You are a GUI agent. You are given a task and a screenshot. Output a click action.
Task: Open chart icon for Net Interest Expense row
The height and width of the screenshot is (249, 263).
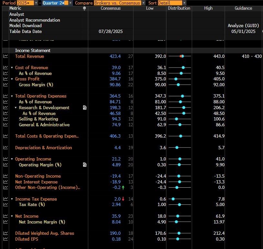(5, 182)
